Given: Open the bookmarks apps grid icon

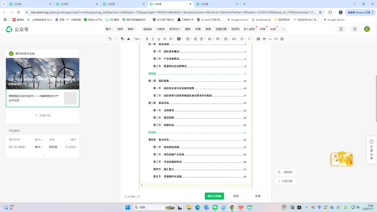Looking at the screenshot, I should [x=5, y=20].
